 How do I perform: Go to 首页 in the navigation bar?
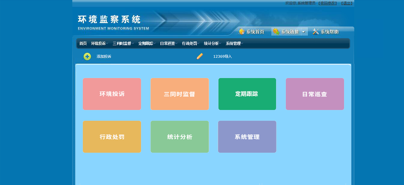(83, 43)
